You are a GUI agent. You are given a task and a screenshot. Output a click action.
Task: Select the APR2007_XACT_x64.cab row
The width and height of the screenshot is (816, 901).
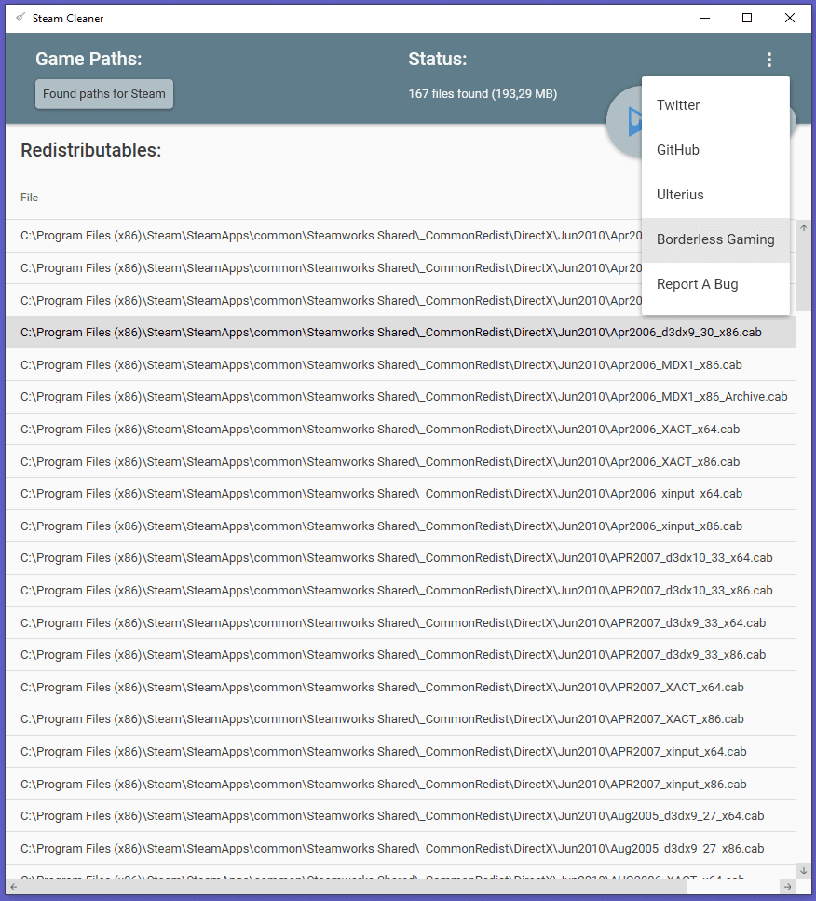(x=401, y=687)
